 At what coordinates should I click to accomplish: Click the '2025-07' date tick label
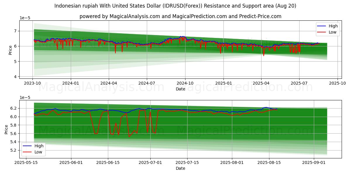299,83
